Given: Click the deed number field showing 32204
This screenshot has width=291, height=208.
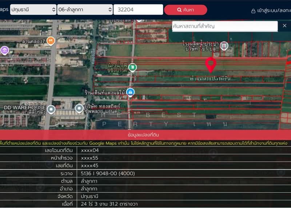Looking at the screenshot, I should [138, 9].
